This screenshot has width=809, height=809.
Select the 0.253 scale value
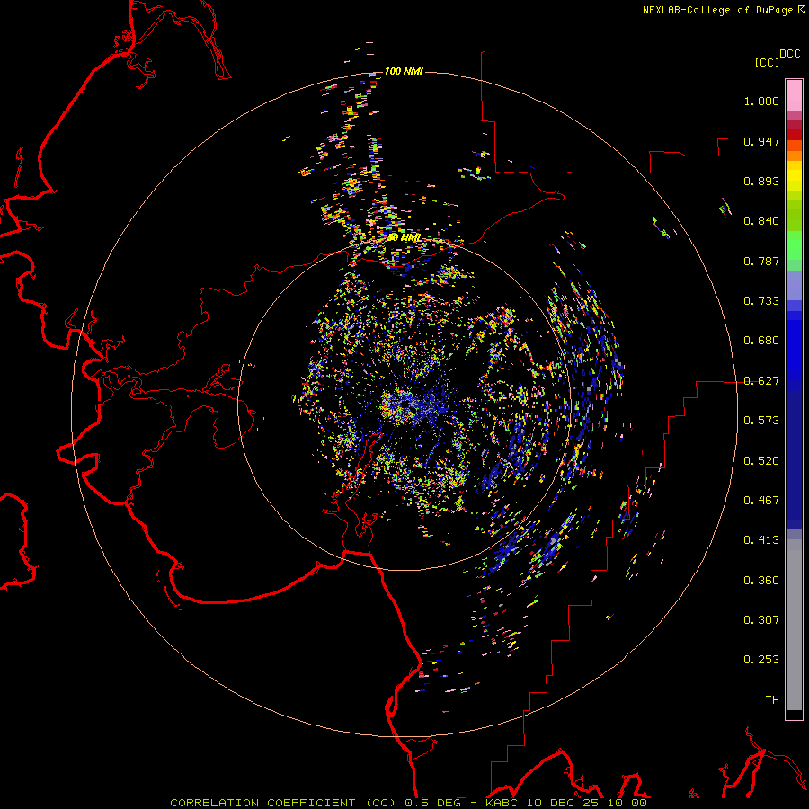pyautogui.click(x=761, y=660)
